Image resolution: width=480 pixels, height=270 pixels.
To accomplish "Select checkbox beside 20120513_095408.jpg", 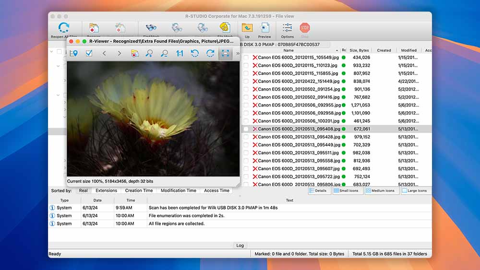I will tap(246, 129).
